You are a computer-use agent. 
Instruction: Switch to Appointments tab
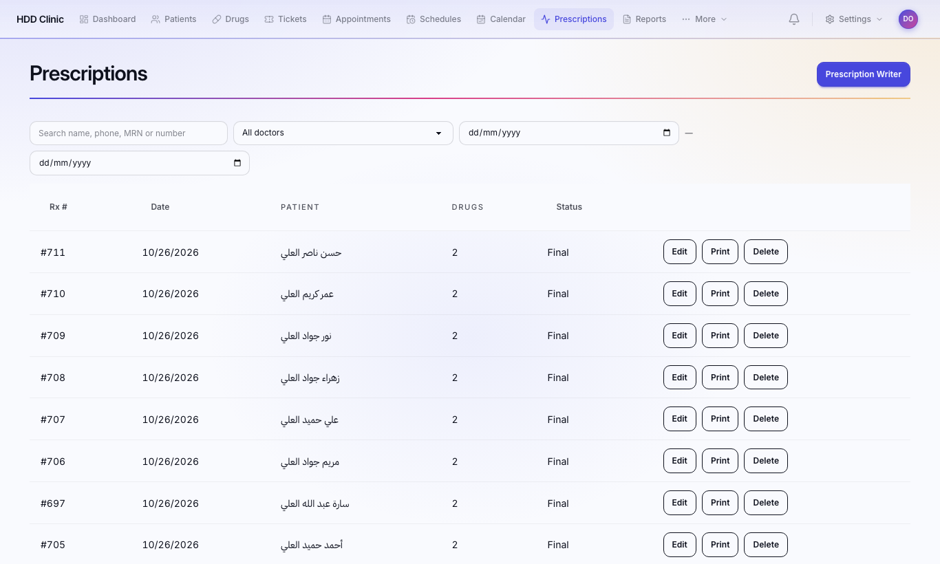356,19
